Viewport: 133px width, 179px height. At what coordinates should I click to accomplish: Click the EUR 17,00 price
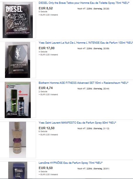[x=47, y=48]
